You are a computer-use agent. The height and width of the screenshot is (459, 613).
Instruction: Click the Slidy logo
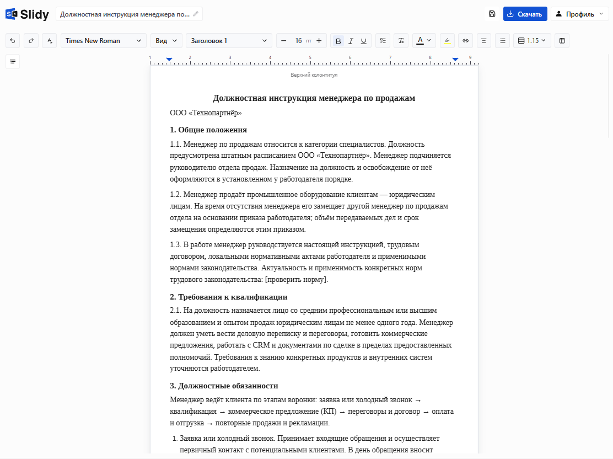pos(27,14)
